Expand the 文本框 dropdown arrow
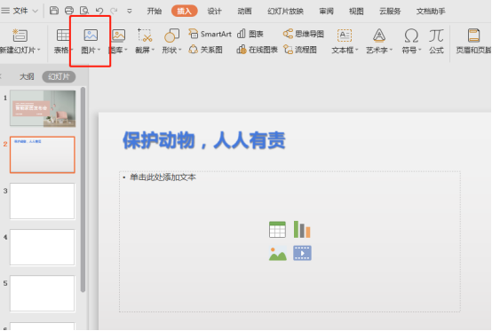This screenshot has height=331, width=492. 356,51
